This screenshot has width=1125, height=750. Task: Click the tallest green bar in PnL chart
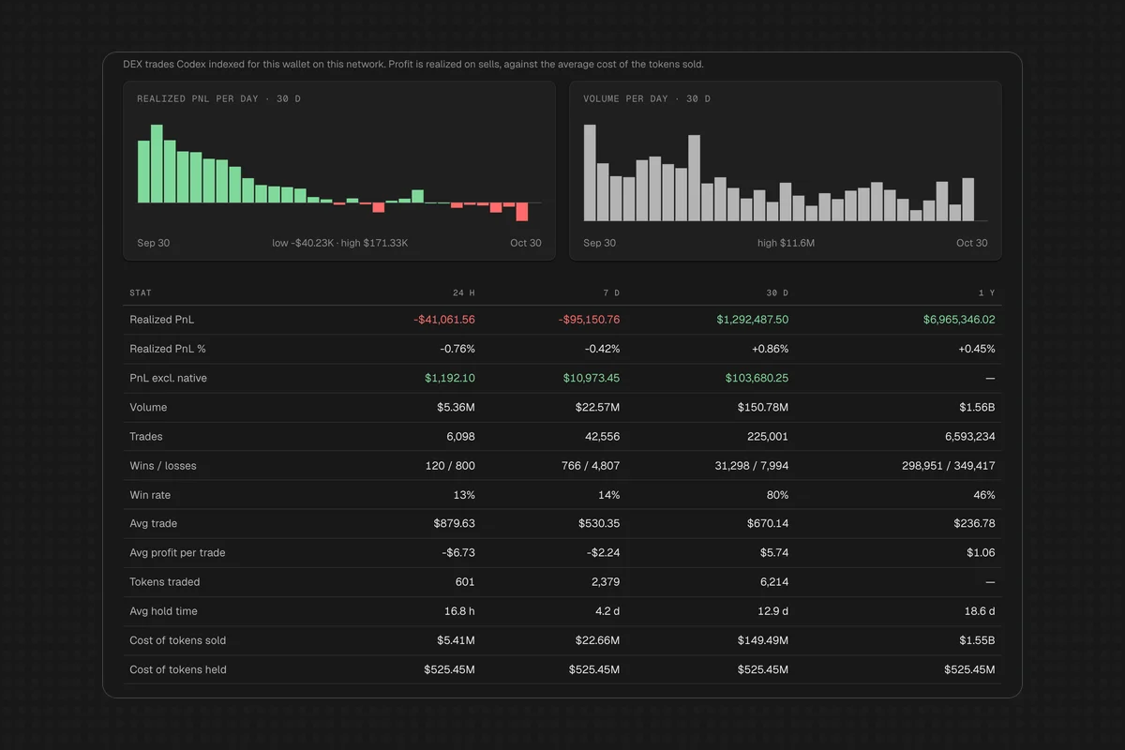[x=157, y=164]
